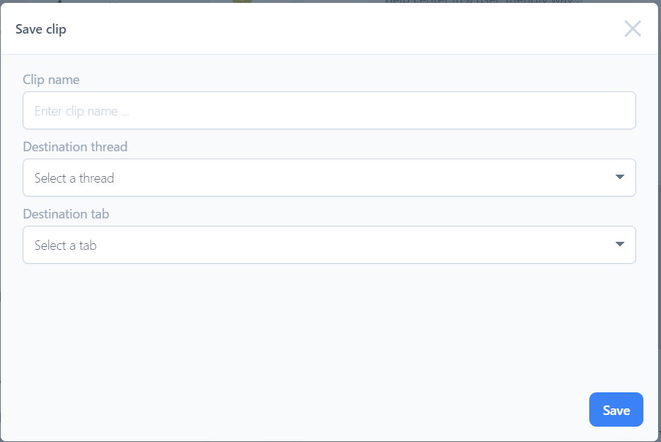This screenshot has width=661, height=442.
Task: Click the 'Destination thread' label
Action: 75,147
